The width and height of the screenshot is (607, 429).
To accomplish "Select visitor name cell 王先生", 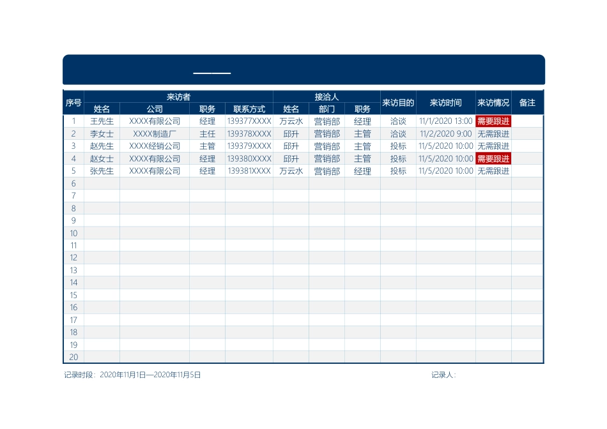I will (x=102, y=121).
